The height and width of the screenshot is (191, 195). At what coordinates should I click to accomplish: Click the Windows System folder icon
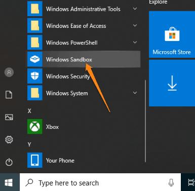(x=35, y=93)
